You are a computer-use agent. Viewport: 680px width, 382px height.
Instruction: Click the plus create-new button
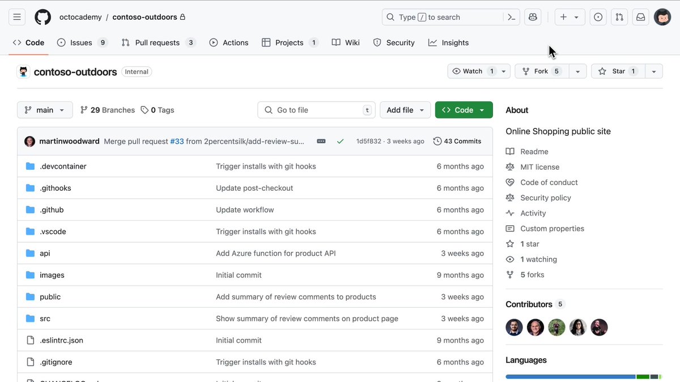coord(563,17)
